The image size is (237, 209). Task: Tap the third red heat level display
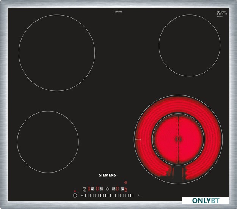click(x=118, y=188)
